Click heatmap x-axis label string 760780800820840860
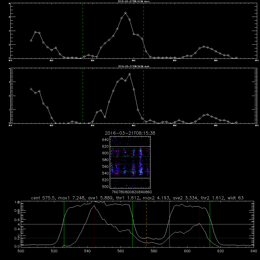The height and width of the screenshot is (260, 260). point(132,192)
